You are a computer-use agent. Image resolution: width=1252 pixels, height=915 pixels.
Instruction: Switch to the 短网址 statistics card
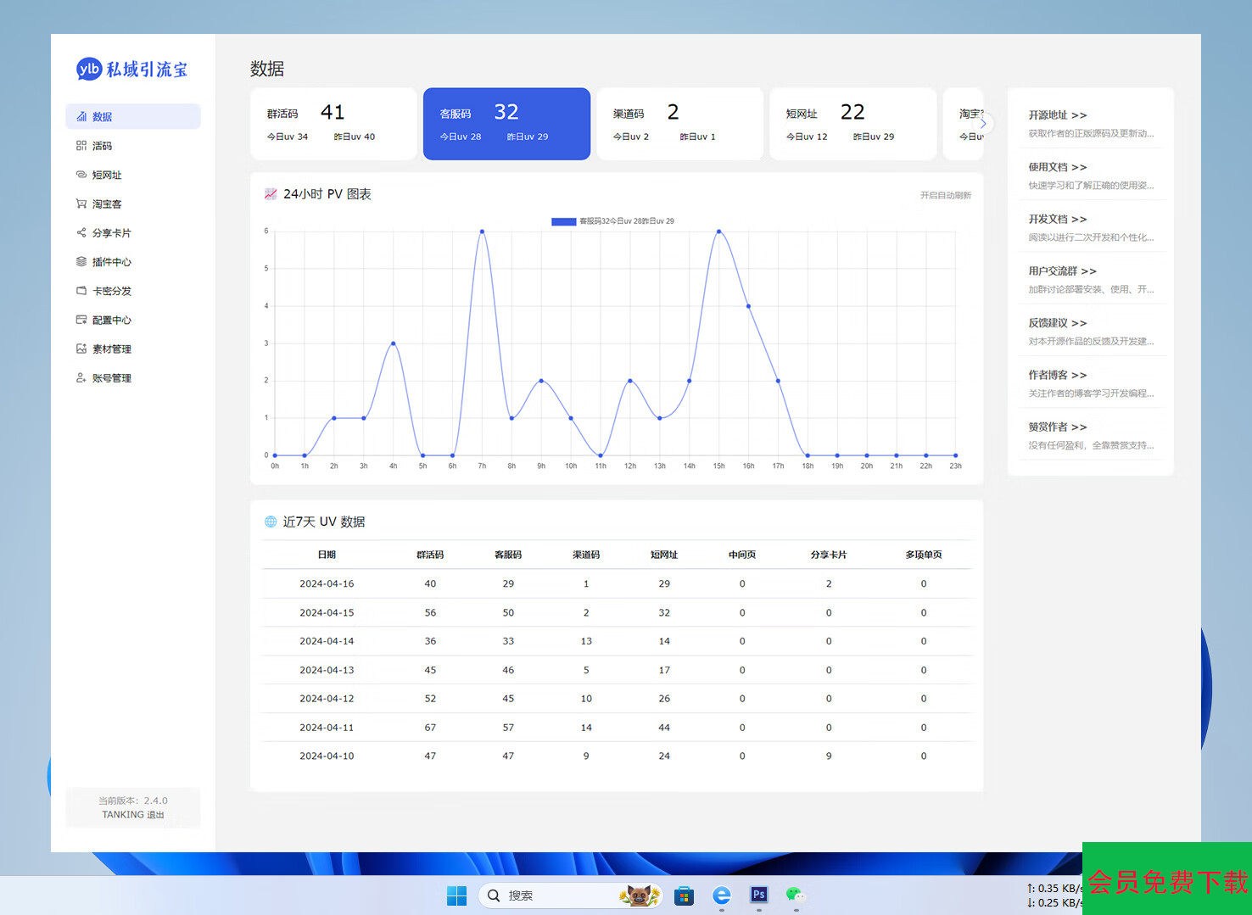tap(852, 124)
